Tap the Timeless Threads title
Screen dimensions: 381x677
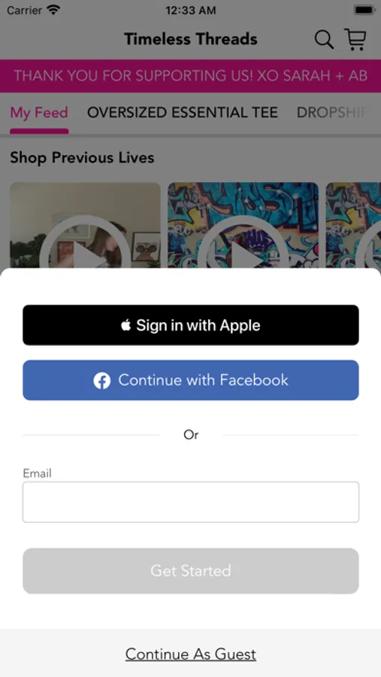(191, 39)
